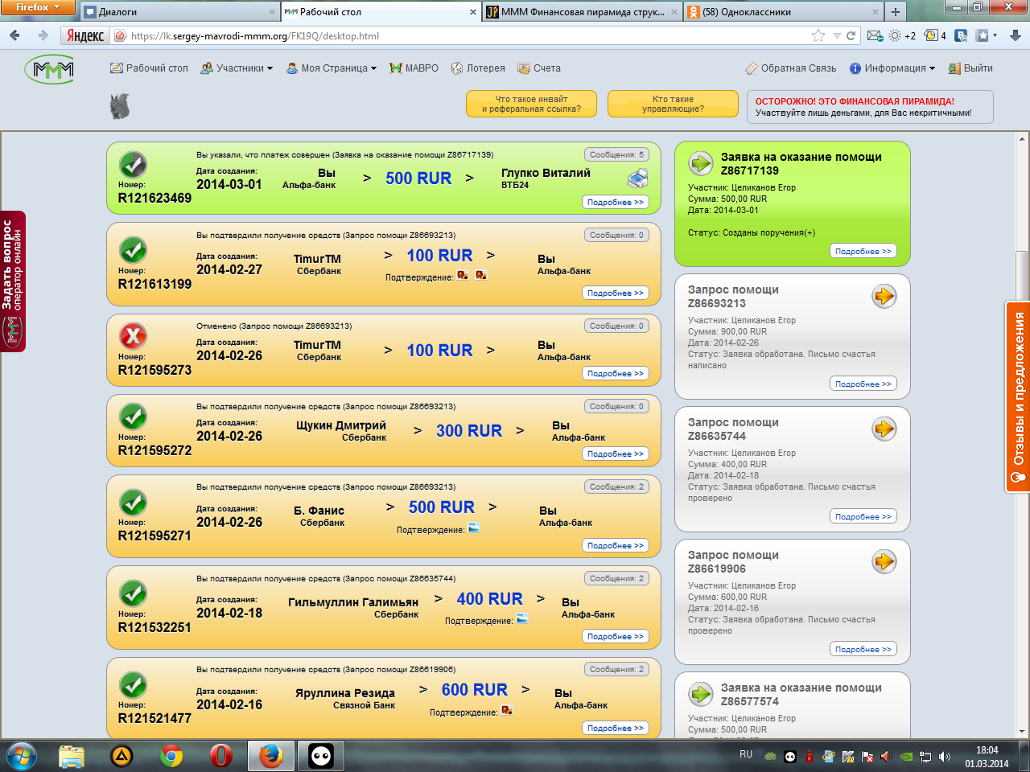Click Подробнее in request Z86717139 card

coord(863,251)
